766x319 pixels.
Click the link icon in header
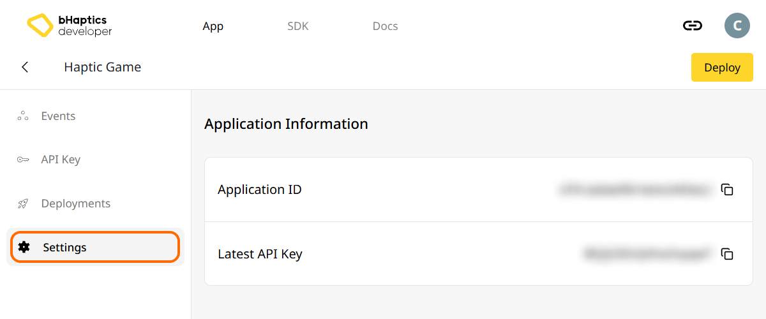pyautogui.click(x=692, y=26)
